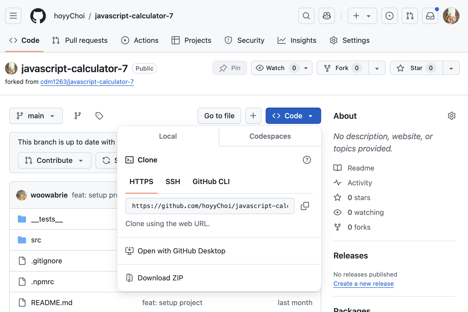The image size is (468, 312).
Task: Choose Download ZIP
Action: pos(219,278)
